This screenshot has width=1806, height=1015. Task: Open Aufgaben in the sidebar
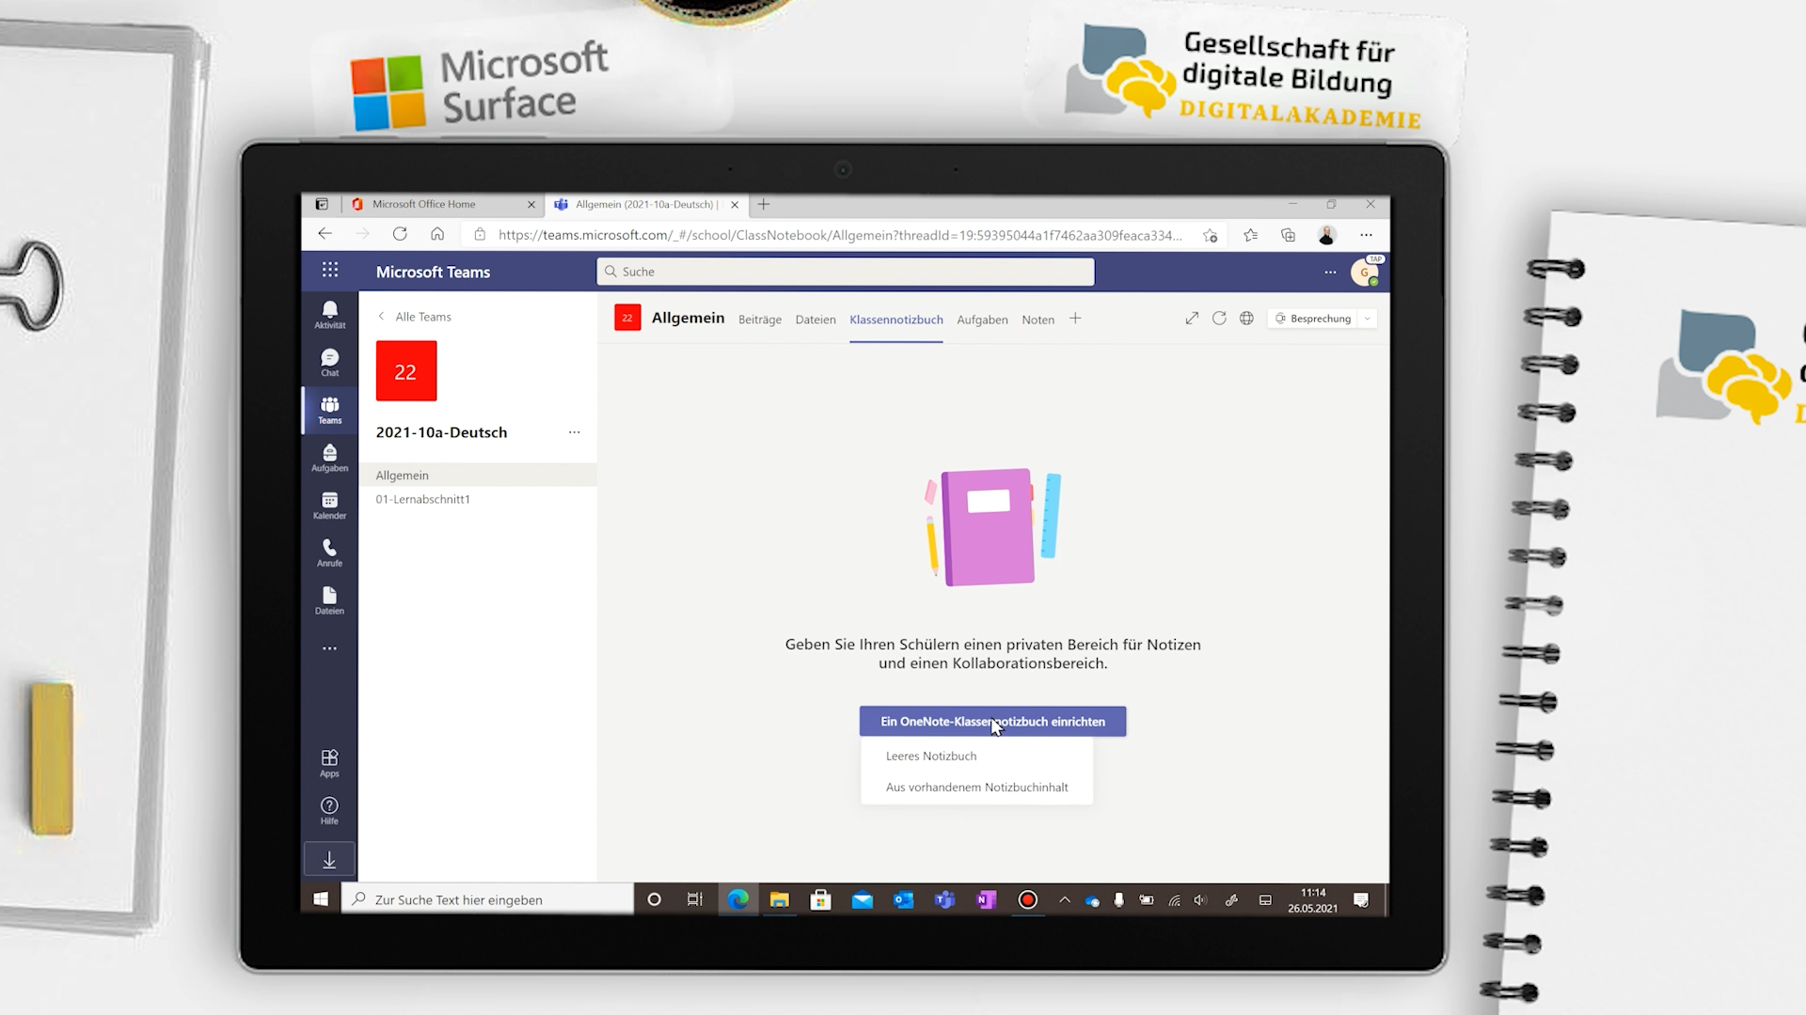329,458
